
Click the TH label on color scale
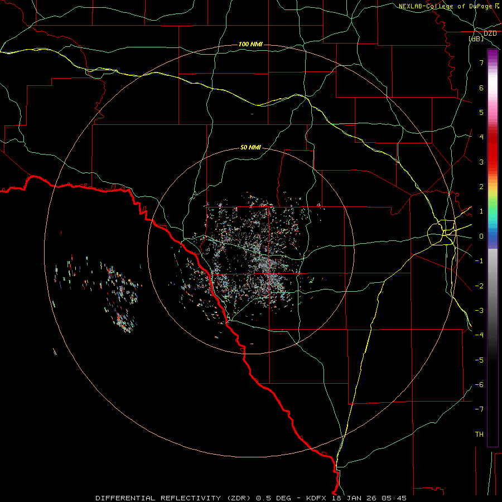[x=479, y=435]
